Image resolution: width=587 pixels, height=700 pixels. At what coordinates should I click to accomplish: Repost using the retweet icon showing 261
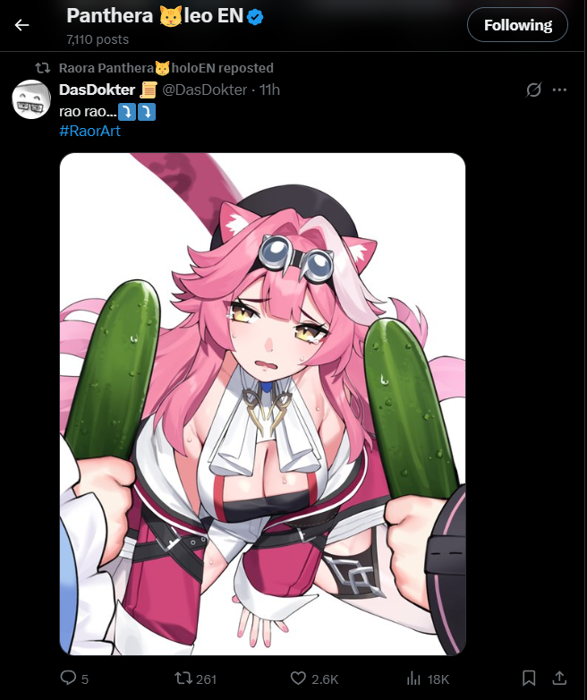[x=196, y=679]
